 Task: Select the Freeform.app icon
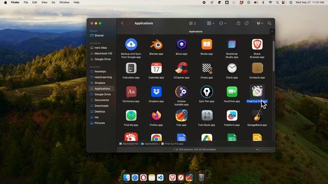[x=232, y=116]
